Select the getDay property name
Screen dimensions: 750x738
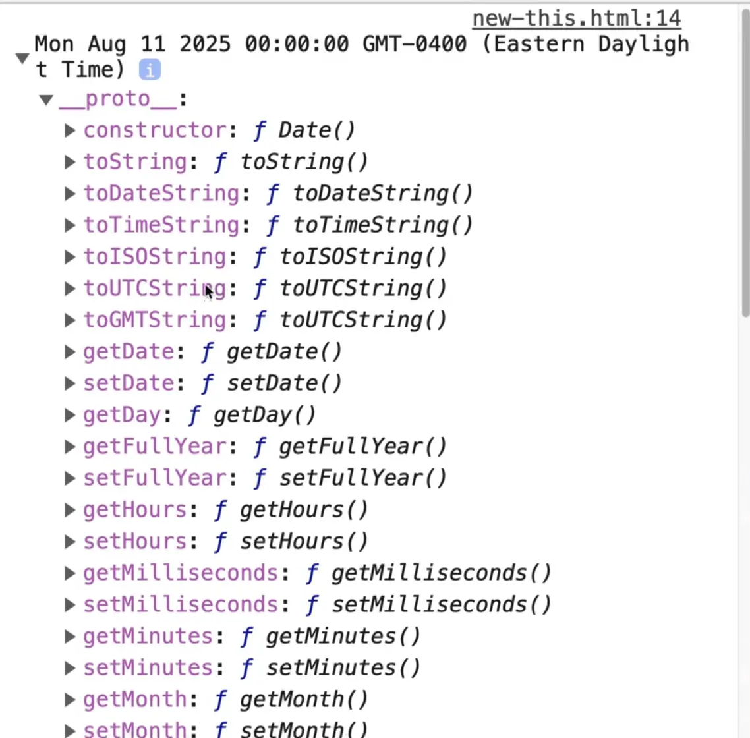point(122,415)
